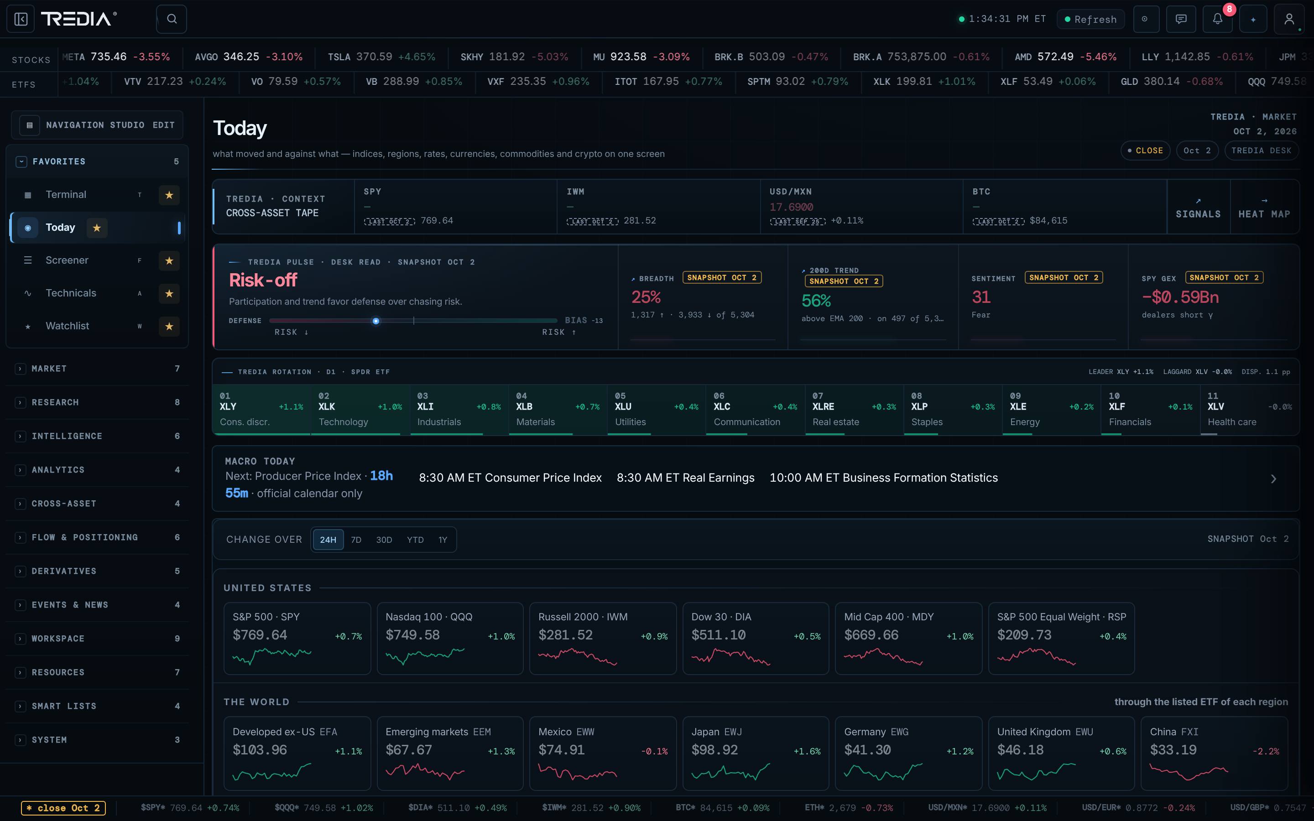Open Signals arrow shortcut
This screenshot has width=1314, height=821.
tap(1199, 208)
